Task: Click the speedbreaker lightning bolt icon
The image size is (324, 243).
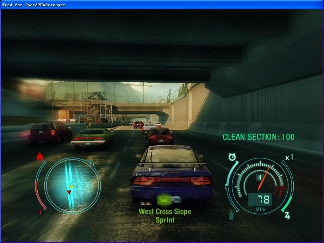Action: [288, 216]
